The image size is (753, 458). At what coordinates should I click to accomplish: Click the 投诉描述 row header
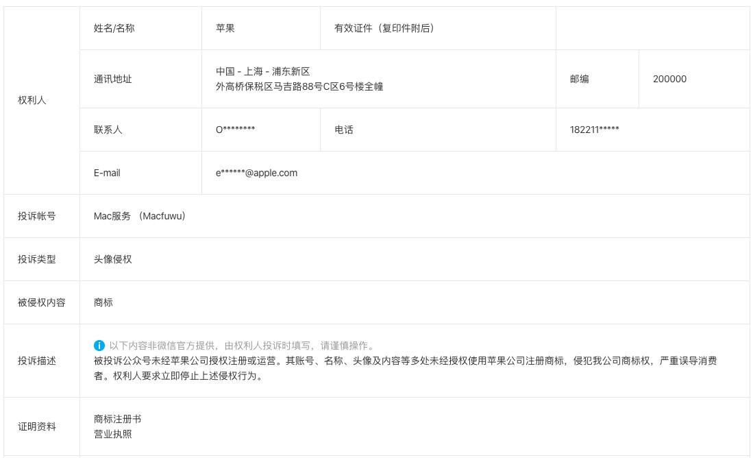click(x=37, y=361)
